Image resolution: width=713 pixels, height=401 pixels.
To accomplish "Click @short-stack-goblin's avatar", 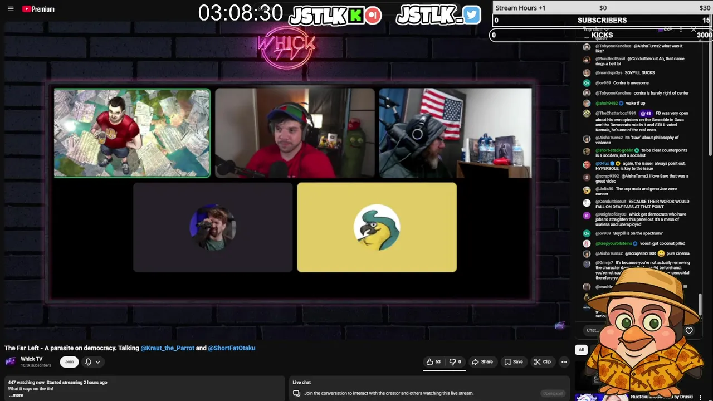I will click(587, 151).
